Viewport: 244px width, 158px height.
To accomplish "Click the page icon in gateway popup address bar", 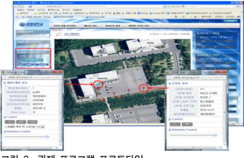I will pyautogui.click(x=5, y=77).
